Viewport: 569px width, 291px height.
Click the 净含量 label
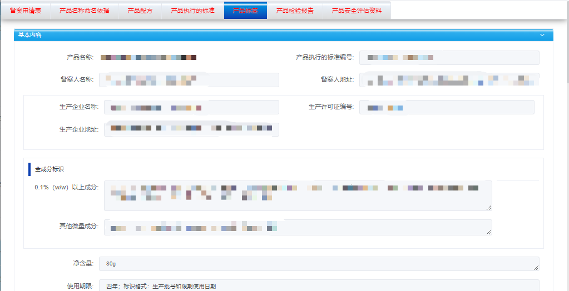(83, 263)
